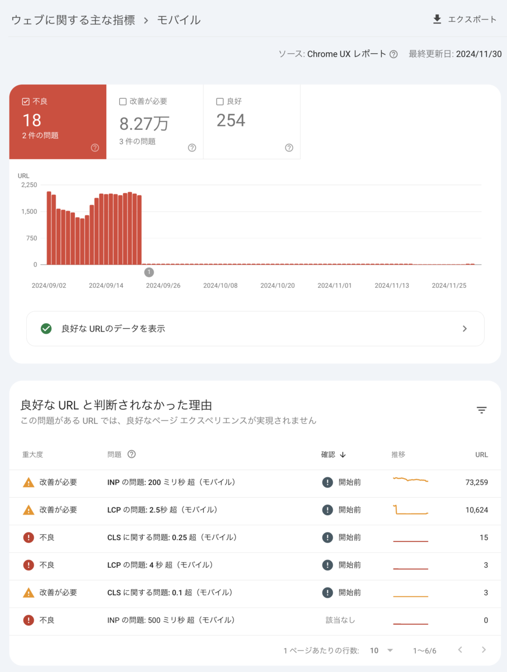Click the export download icon
Screen dimensions: 507x672
click(x=437, y=20)
